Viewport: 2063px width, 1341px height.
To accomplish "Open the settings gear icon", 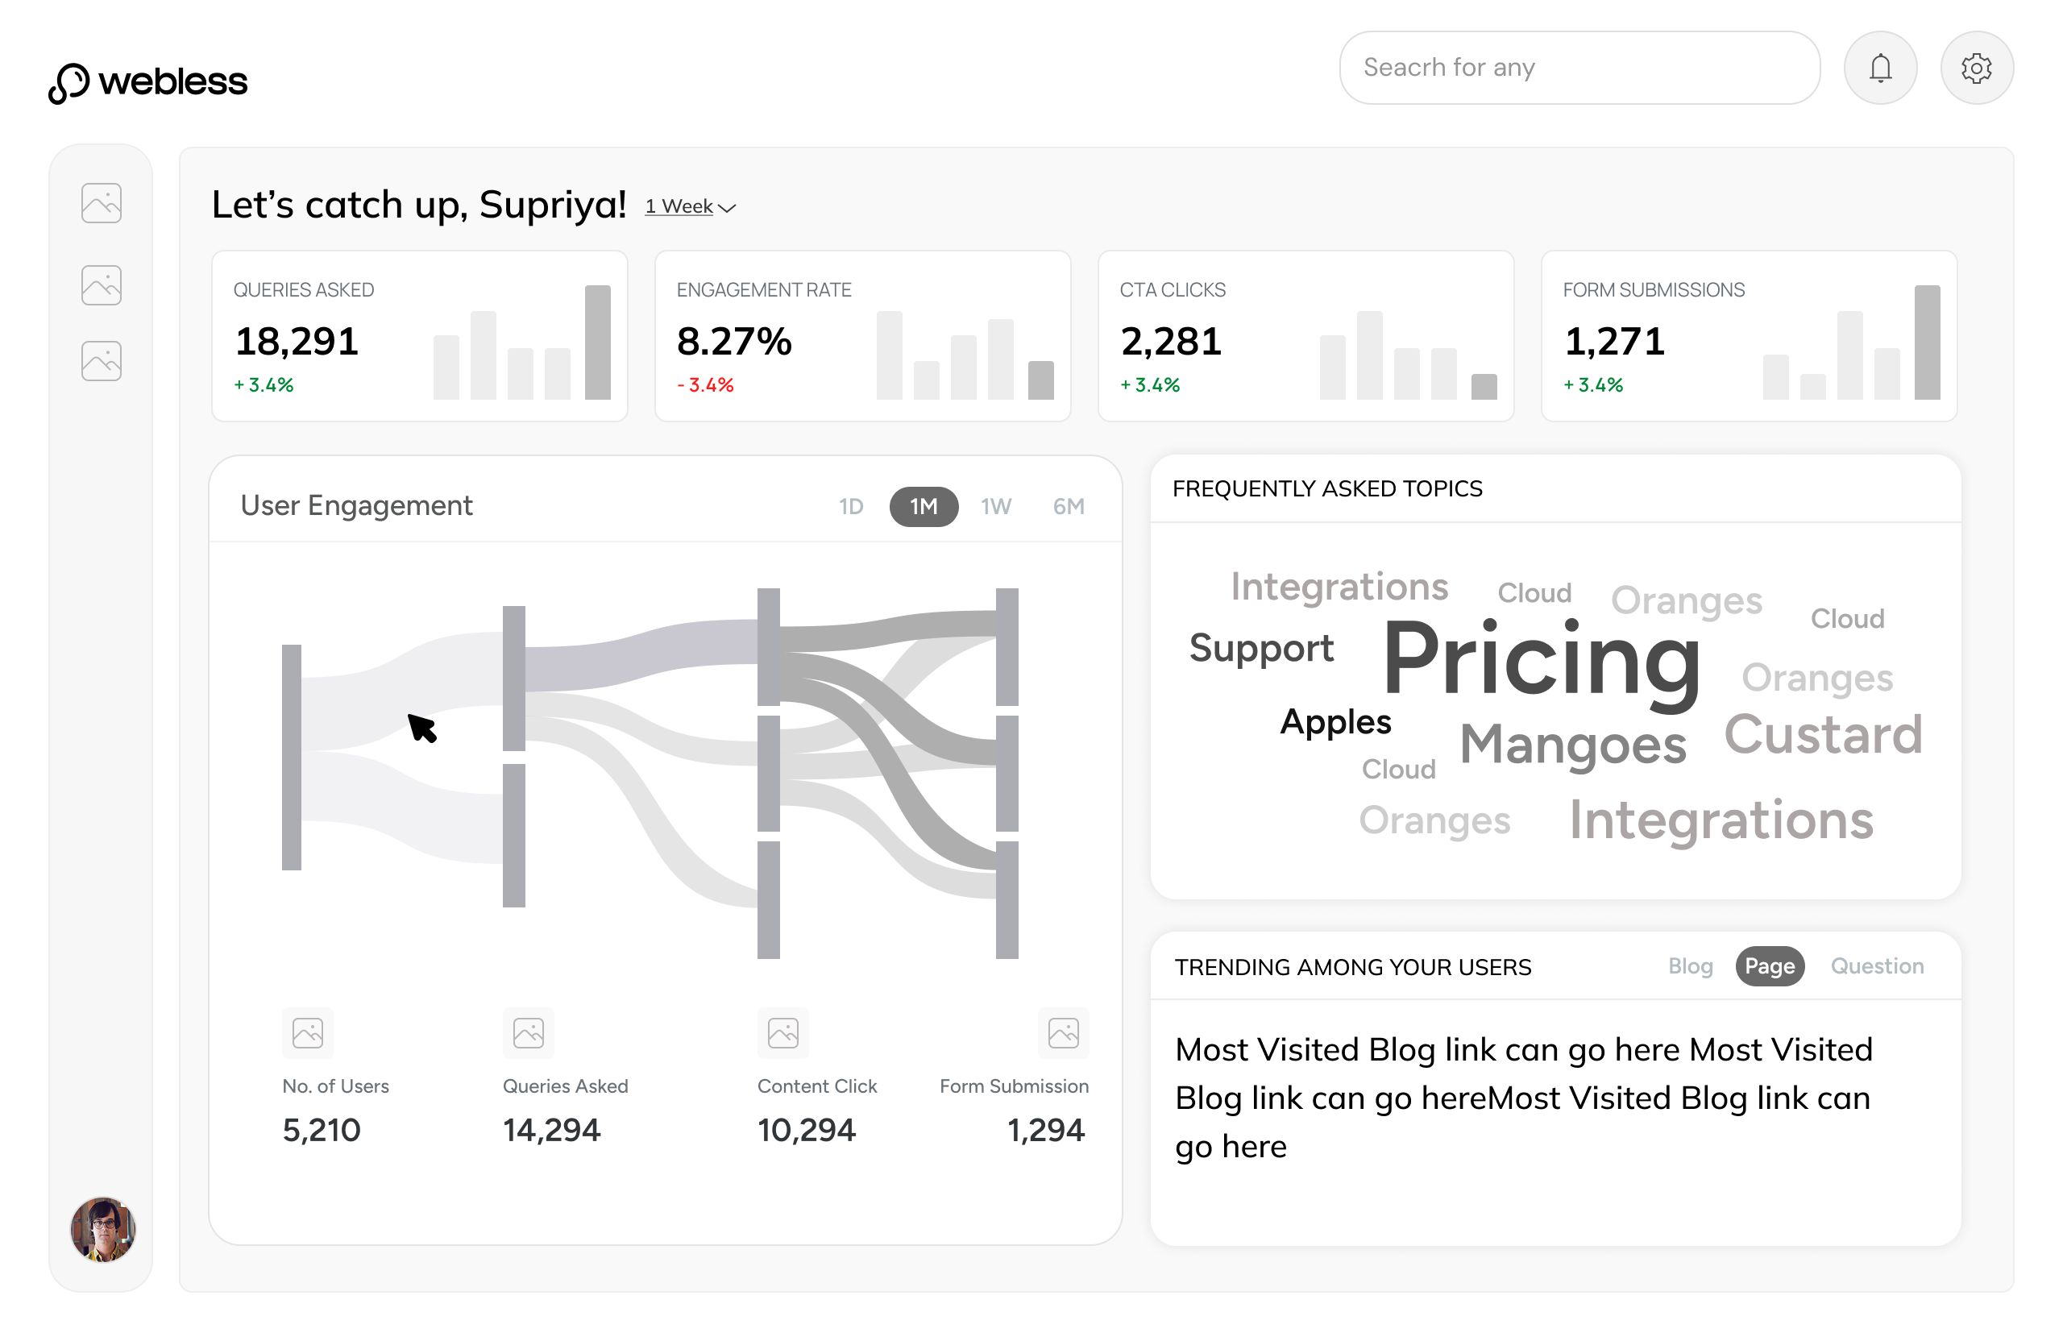I will (x=1975, y=68).
